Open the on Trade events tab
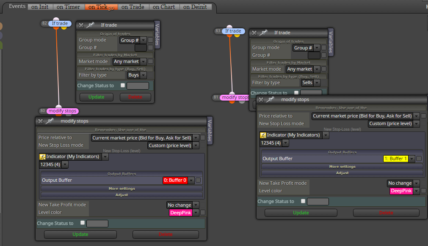Screen dimensions: 428x246 coord(133,7)
